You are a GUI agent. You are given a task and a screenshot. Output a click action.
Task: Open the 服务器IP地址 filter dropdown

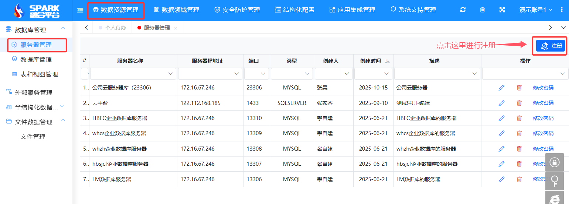pyautogui.click(x=236, y=74)
